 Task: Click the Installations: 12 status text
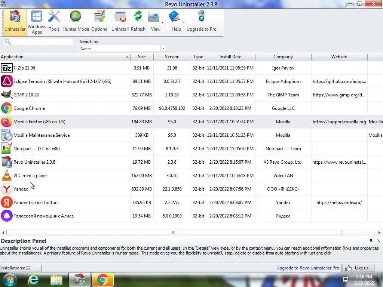click(15, 268)
